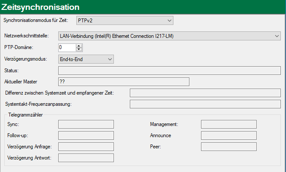Decrease PTP-Domäne with down arrow
The width and height of the screenshot is (286, 172).
79,49
